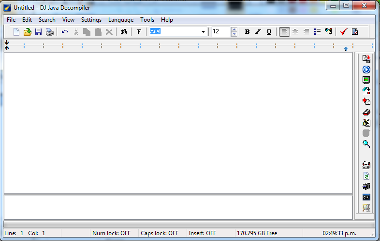Toggle underline formatting
Screen dimensions: 380x241
coord(269,32)
